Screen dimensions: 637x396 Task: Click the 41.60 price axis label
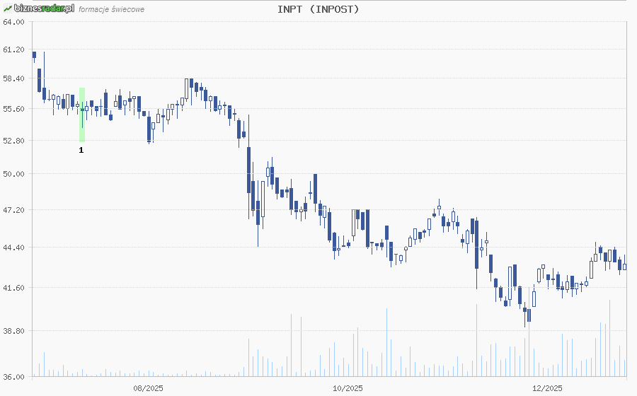click(x=13, y=288)
